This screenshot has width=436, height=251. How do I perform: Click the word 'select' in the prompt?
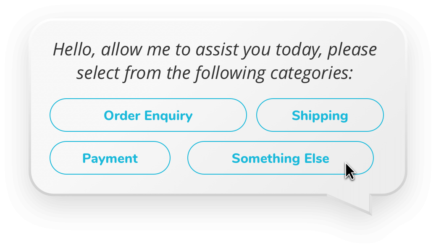[98, 73]
